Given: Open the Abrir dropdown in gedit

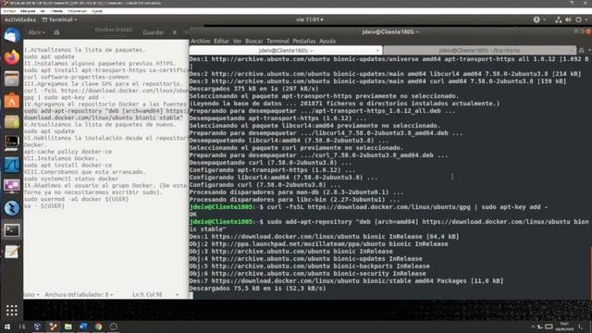Looking at the screenshot, I should pyautogui.click(x=37, y=32).
